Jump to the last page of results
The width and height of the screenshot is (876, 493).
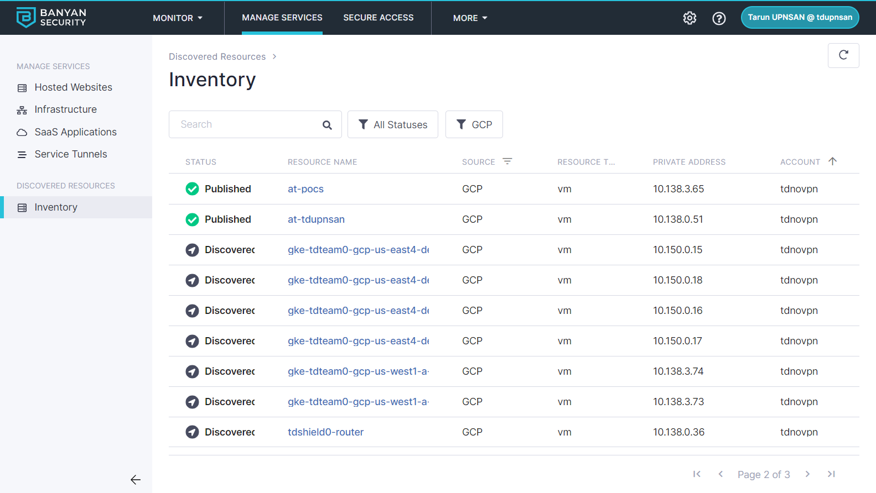pos(831,474)
